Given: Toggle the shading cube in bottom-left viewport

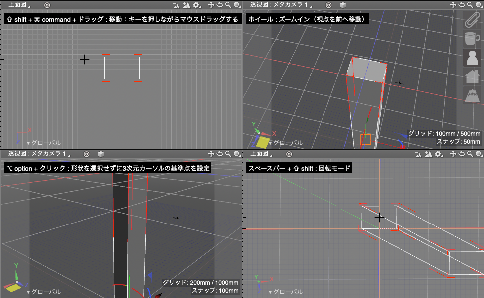Looking at the screenshot, I should tap(101, 154).
